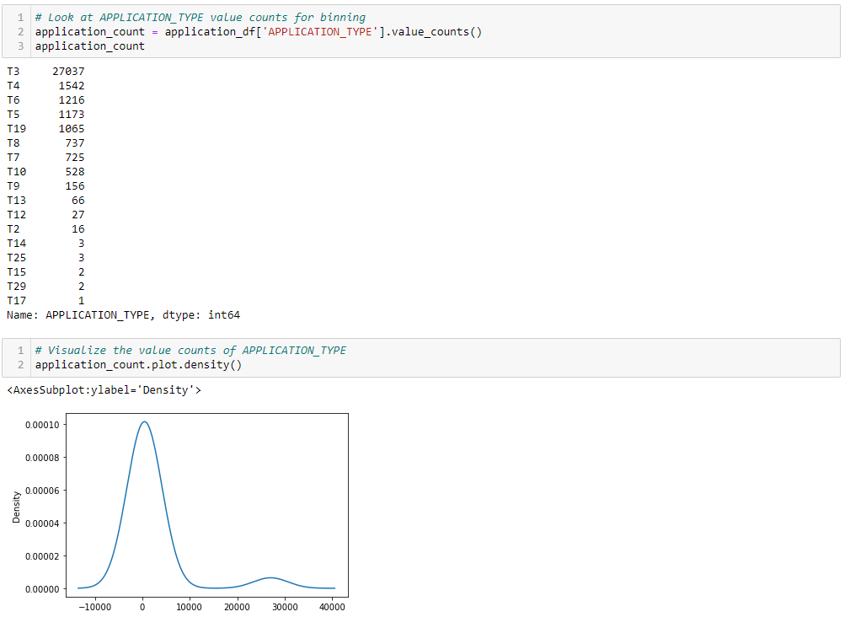
Task: Click the T7 725 output row
Action: coord(45,157)
